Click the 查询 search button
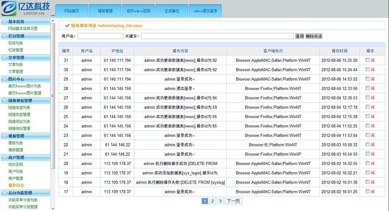The height and width of the screenshot is (211, 389). (x=300, y=36)
